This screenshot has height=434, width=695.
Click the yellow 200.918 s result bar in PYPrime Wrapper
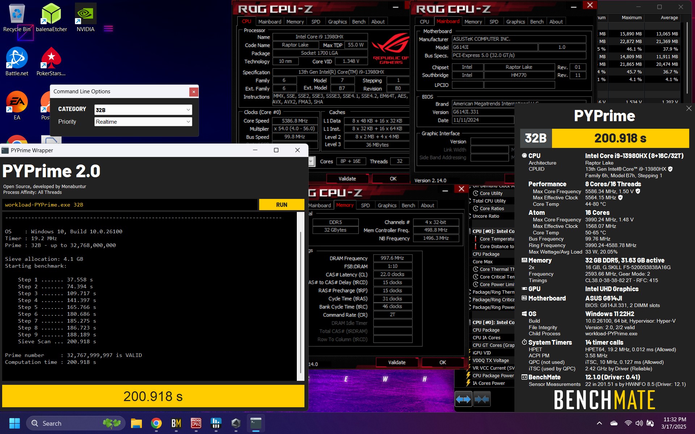(153, 396)
